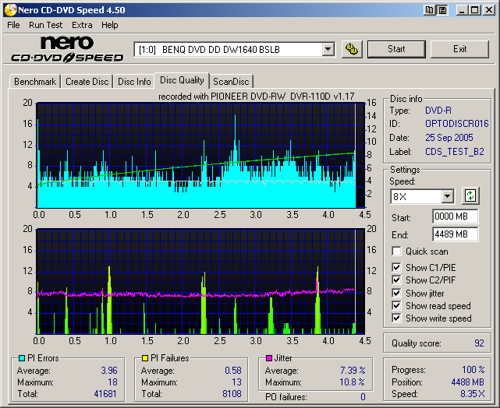Click the End position input field
The image size is (500, 408).
pos(455,234)
